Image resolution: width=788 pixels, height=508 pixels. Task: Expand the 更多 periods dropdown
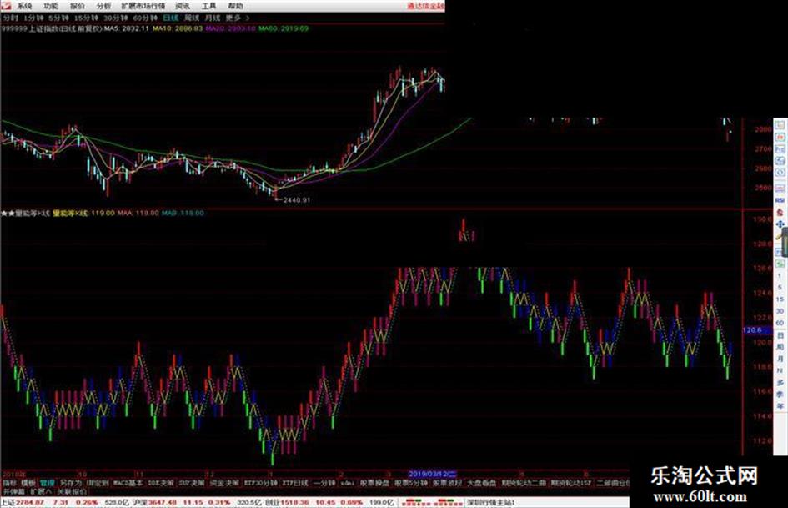point(237,18)
